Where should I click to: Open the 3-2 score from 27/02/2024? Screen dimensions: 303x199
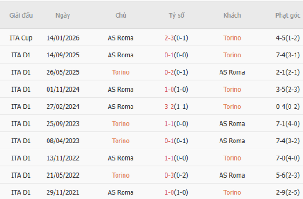click(169, 107)
